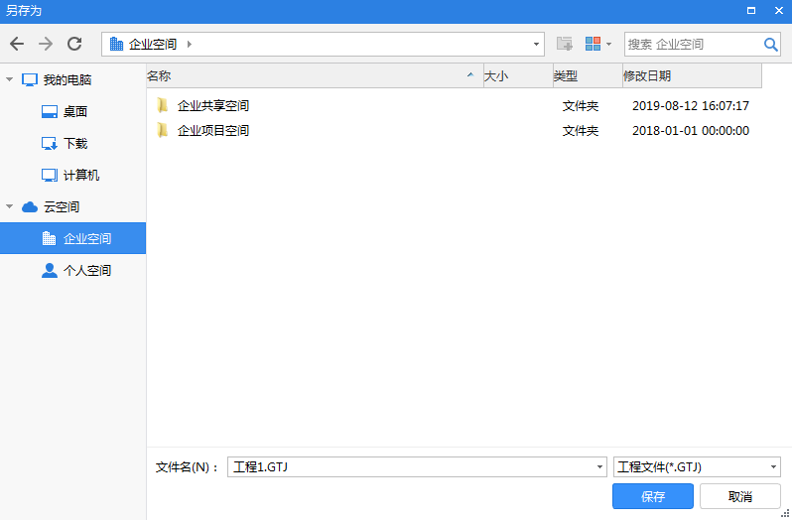Go to 个人空间 in sidebar
The height and width of the screenshot is (520, 792).
click(x=86, y=270)
